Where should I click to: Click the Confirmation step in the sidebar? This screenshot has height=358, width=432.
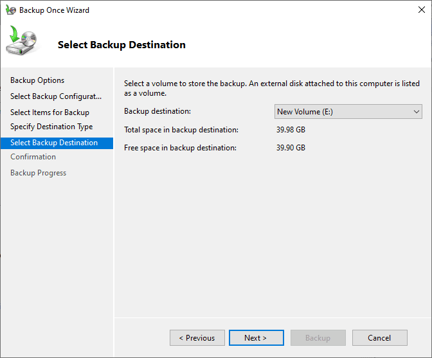click(33, 157)
